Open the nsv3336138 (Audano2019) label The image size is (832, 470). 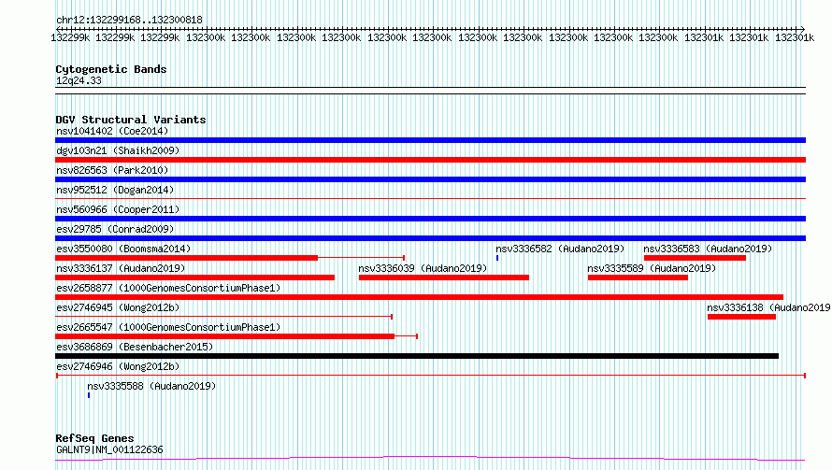[x=768, y=307]
